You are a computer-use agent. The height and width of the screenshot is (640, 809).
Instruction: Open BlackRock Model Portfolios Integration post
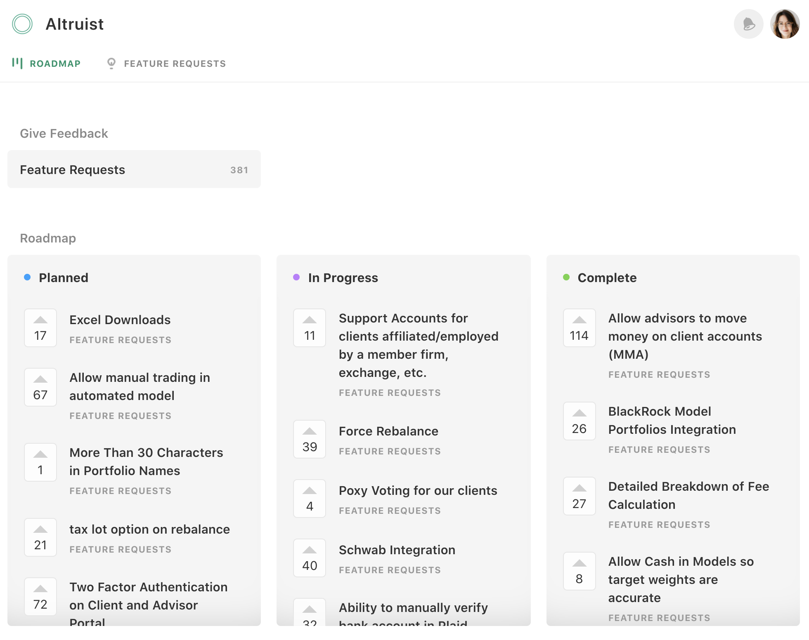672,421
